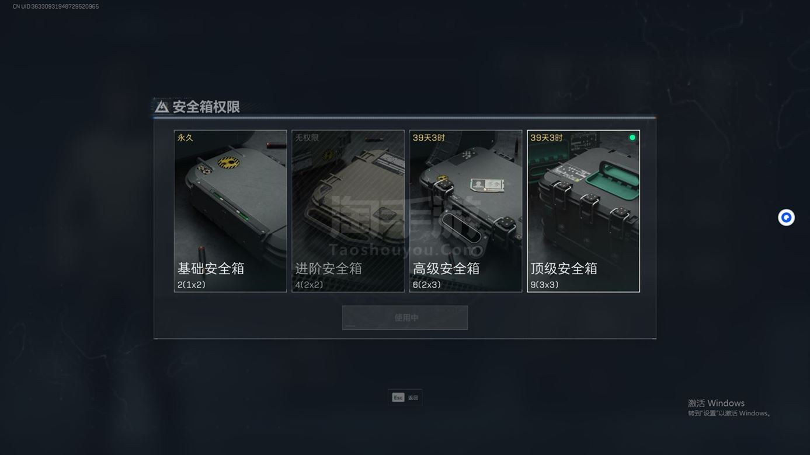Image resolution: width=810 pixels, height=455 pixels.
Task: Click the yellow hazard emblem on 基础安全箱
Action: (x=228, y=162)
